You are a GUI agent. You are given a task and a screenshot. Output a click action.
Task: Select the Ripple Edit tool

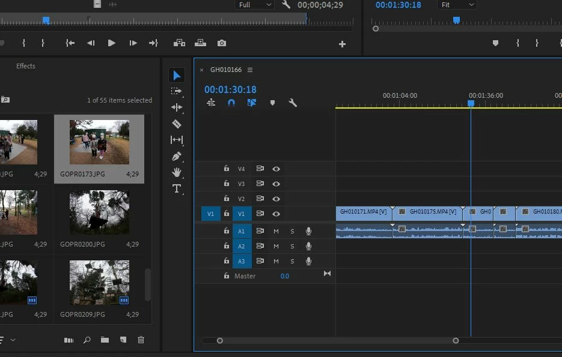[176, 107]
